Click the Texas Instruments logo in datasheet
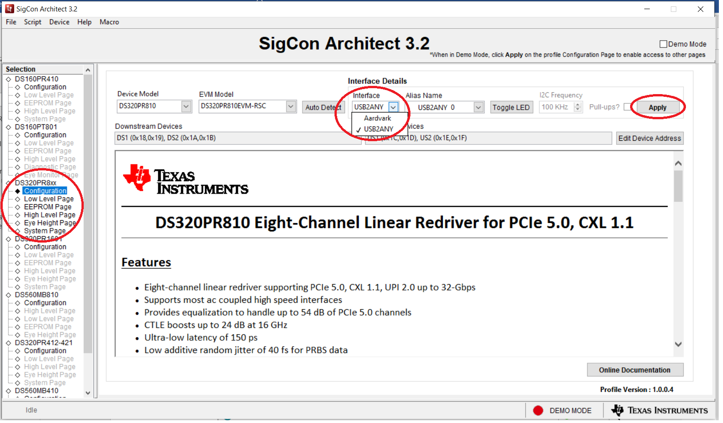Screen dimensions: 723x423 pos(185,178)
